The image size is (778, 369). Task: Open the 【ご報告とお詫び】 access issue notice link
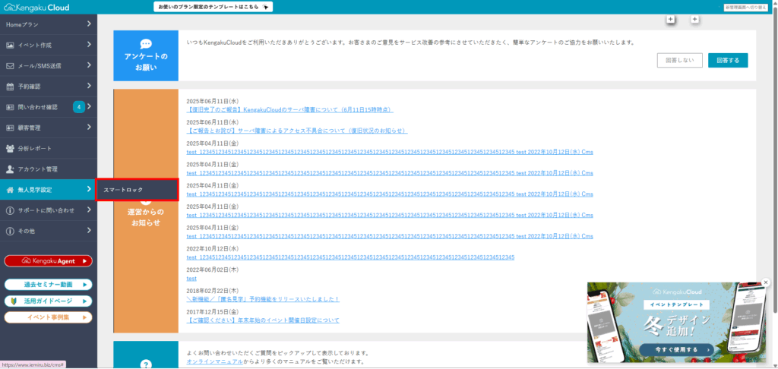(297, 131)
